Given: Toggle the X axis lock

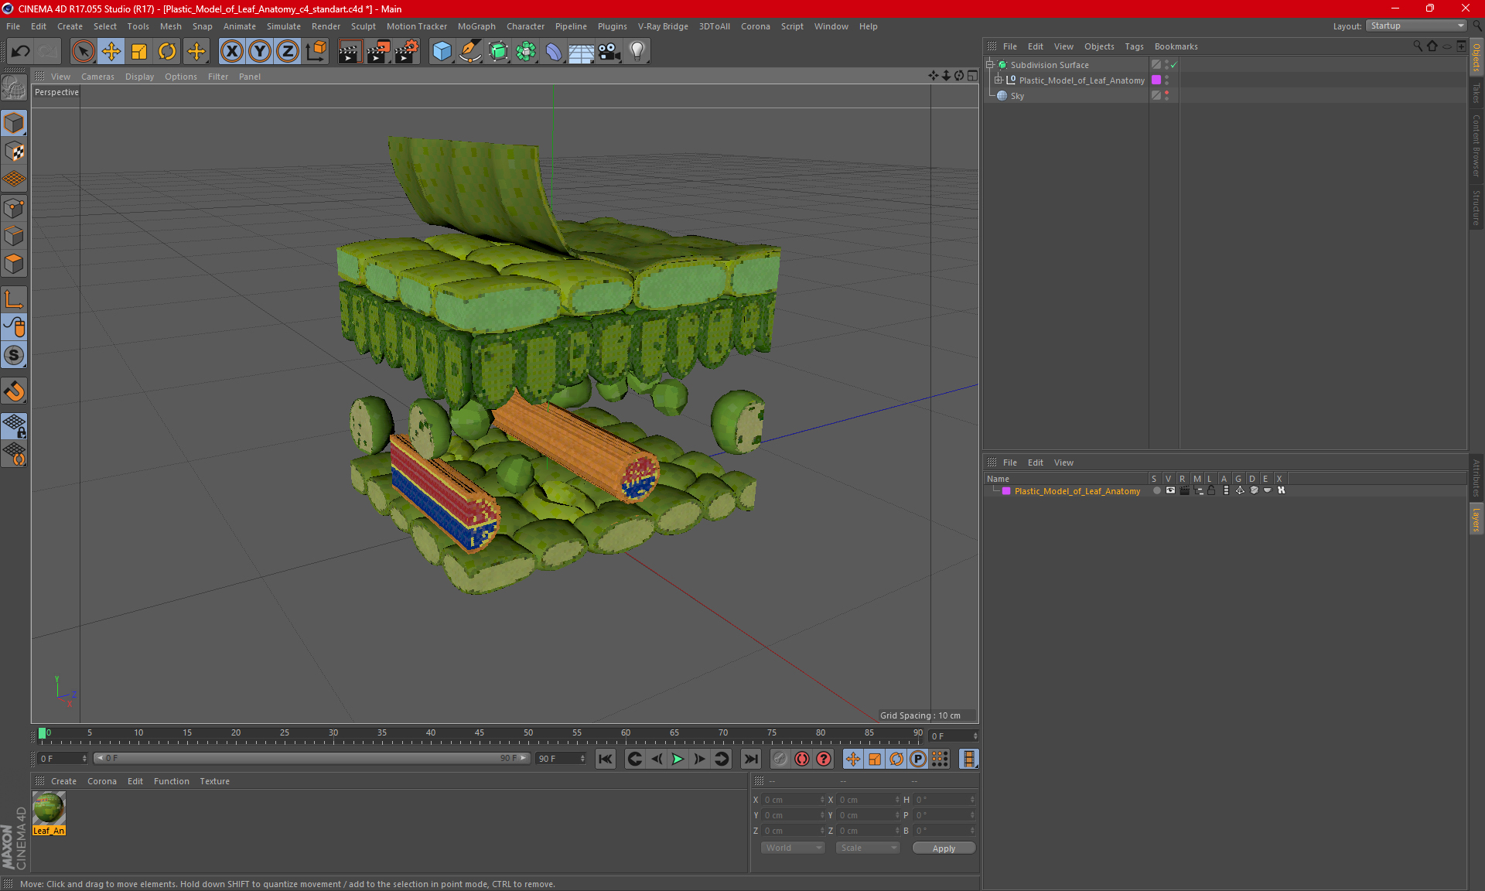Looking at the screenshot, I should 231,52.
